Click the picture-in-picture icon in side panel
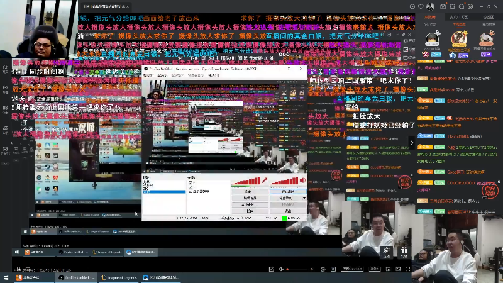This screenshot has height=283, width=503. (x=406, y=49)
